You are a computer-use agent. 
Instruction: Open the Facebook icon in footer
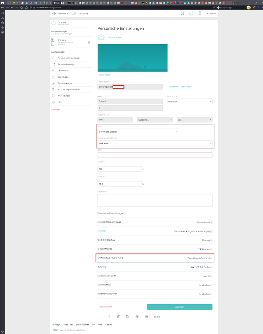coord(109,316)
